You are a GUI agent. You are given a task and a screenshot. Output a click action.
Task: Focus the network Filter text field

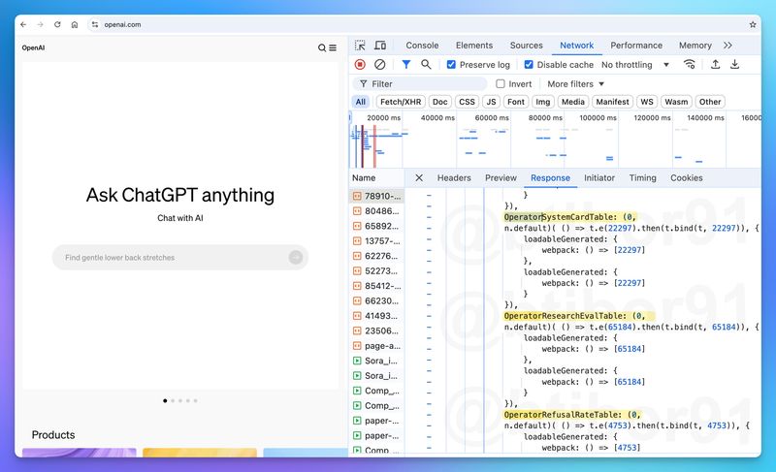pyautogui.click(x=421, y=84)
